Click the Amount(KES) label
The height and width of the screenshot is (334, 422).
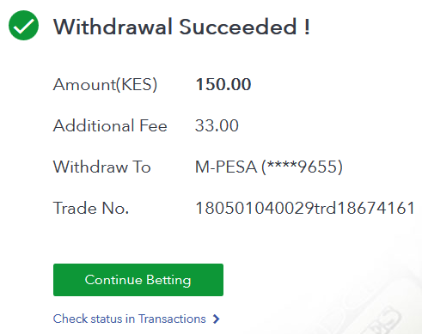pos(105,85)
